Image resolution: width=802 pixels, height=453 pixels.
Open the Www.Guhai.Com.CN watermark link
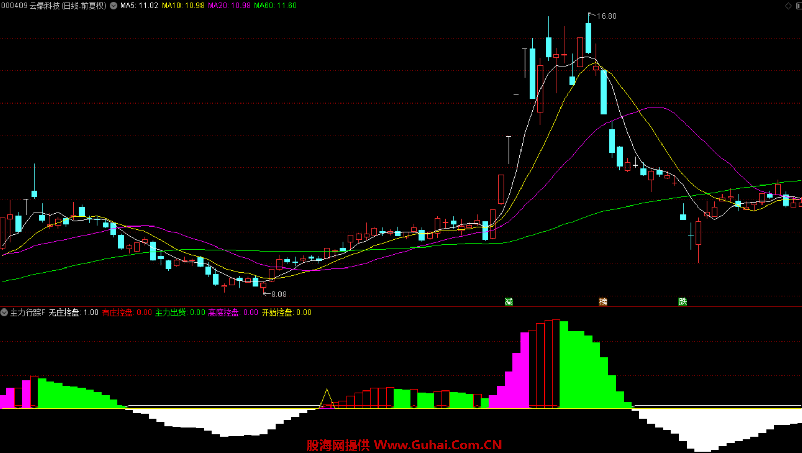(x=437, y=445)
